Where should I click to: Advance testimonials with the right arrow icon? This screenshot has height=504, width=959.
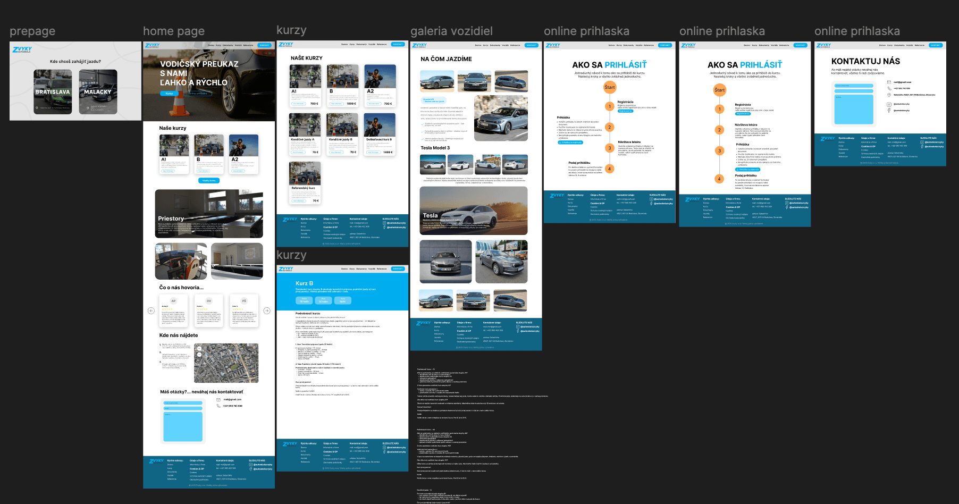click(267, 310)
